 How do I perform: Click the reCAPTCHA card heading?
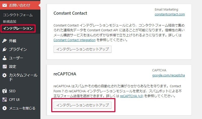[x=65, y=74]
